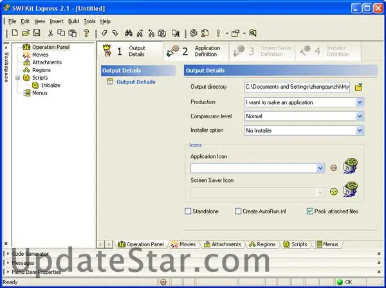
Task: Click yellow button icon beside Screen Saver Icon
Action: click(334, 192)
